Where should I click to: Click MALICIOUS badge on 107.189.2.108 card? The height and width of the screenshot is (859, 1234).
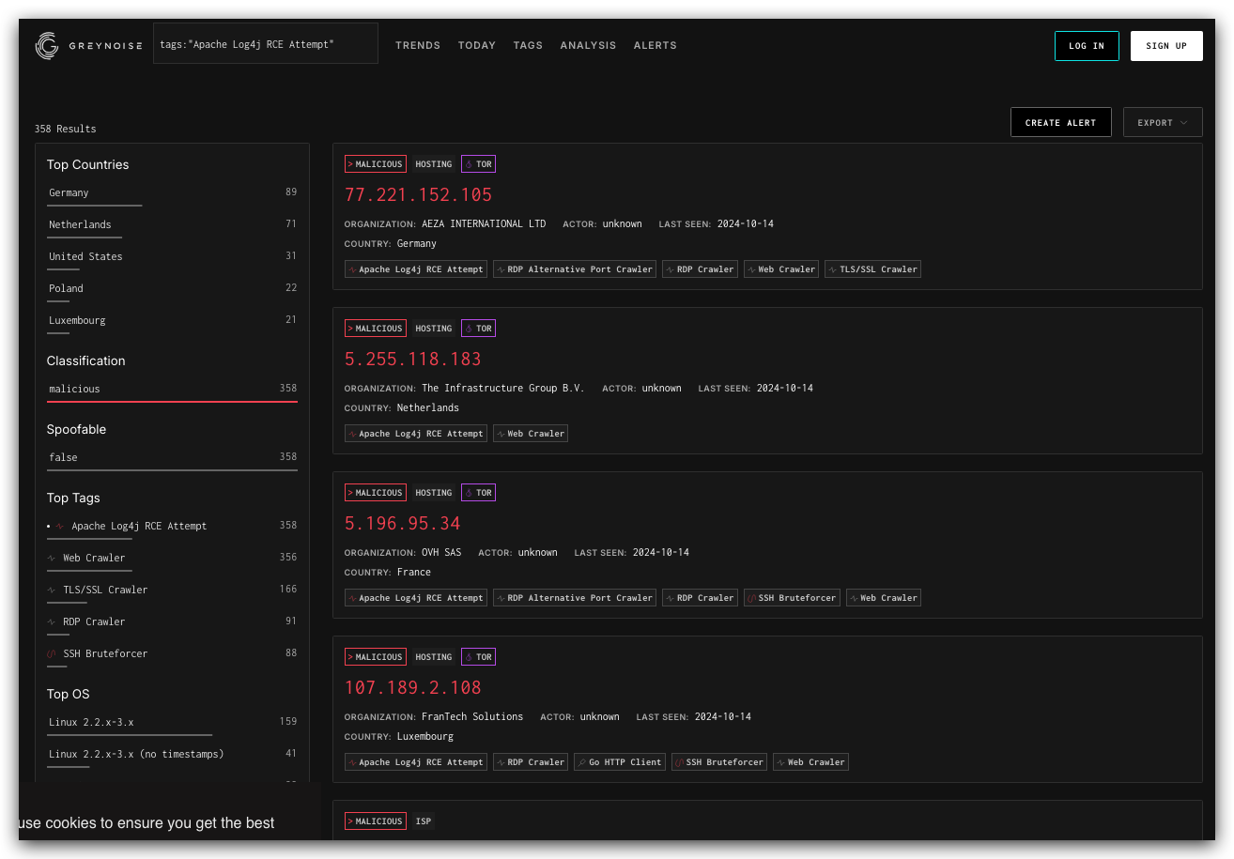tap(376, 657)
